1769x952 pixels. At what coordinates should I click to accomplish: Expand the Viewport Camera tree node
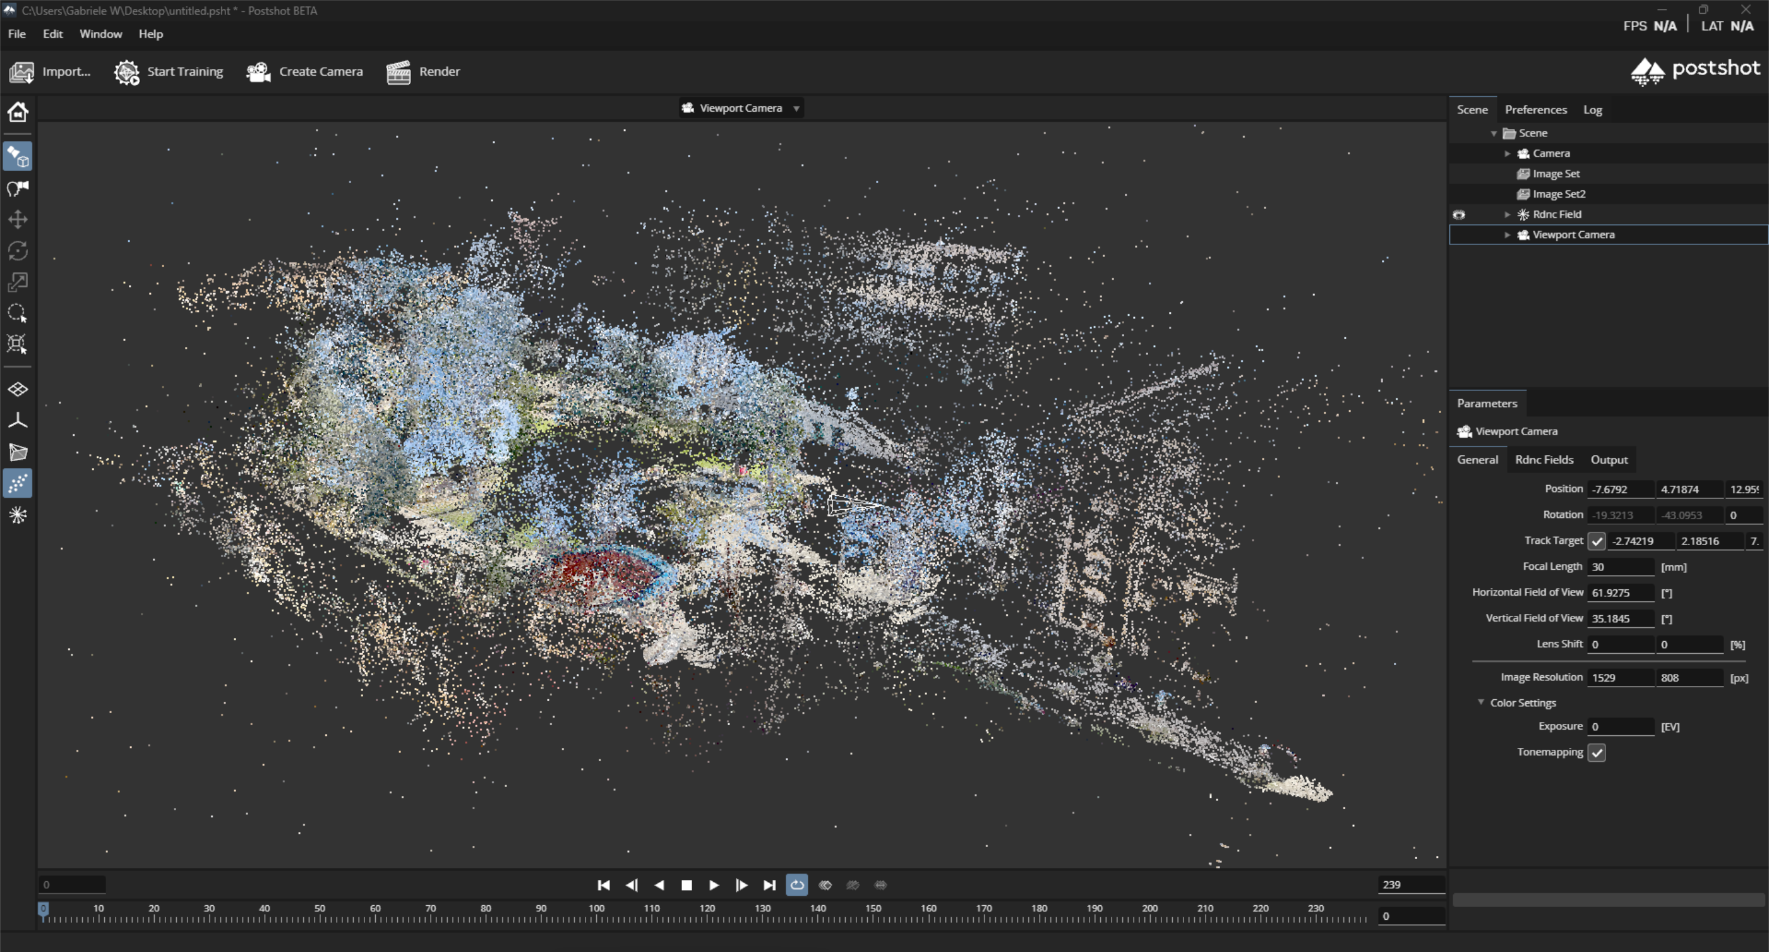(1508, 235)
